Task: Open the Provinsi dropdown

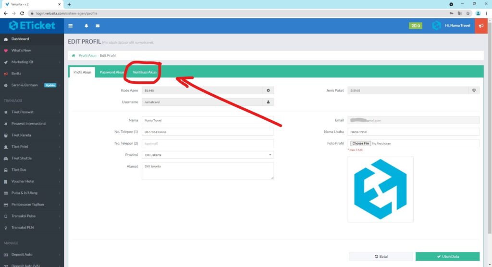Action: (x=208, y=155)
